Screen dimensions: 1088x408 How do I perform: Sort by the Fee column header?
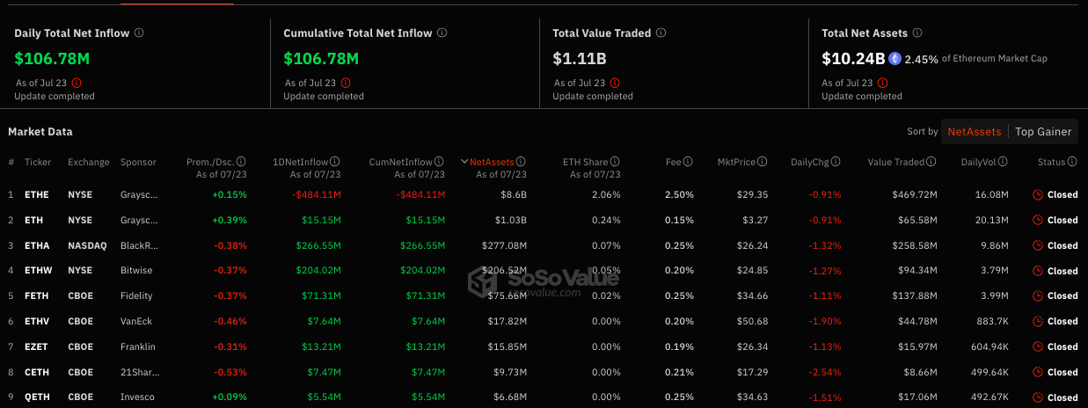click(x=674, y=162)
